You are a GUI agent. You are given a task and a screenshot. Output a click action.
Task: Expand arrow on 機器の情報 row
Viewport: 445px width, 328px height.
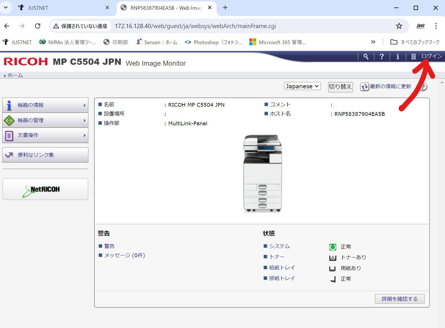coord(85,105)
